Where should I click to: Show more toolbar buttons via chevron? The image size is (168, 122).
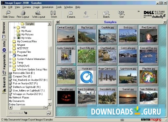pyautogui.click(x=139, y=11)
